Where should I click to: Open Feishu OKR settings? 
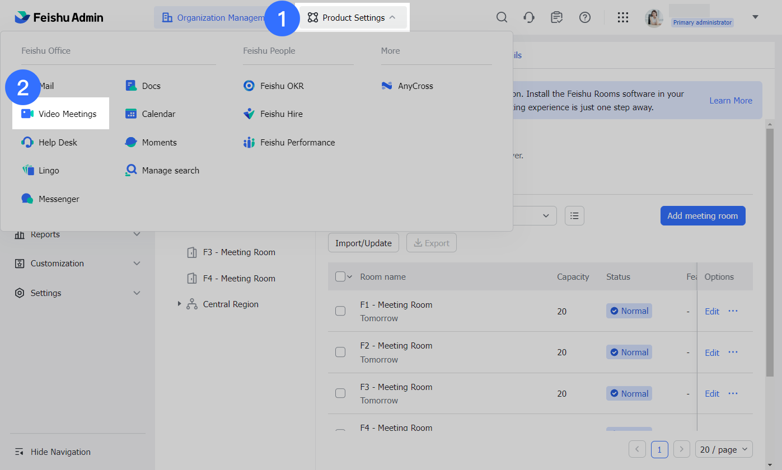tap(274, 86)
